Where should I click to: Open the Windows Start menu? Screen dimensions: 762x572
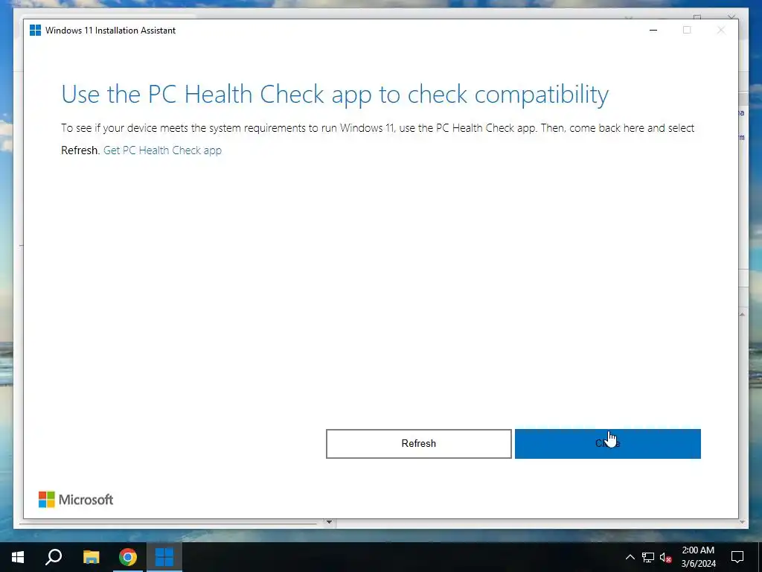[x=18, y=557]
